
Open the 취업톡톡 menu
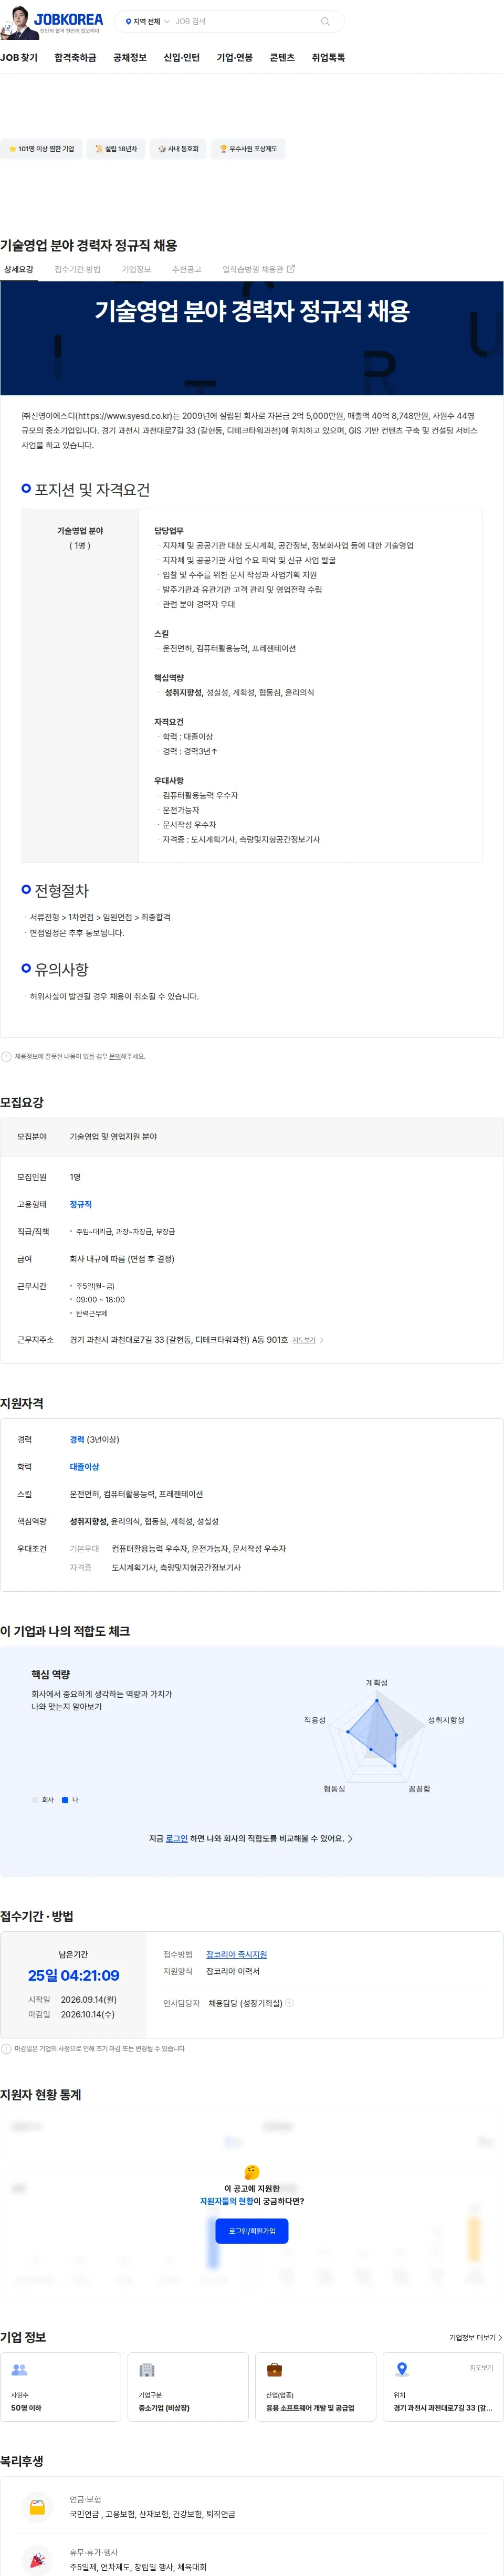[x=328, y=58]
